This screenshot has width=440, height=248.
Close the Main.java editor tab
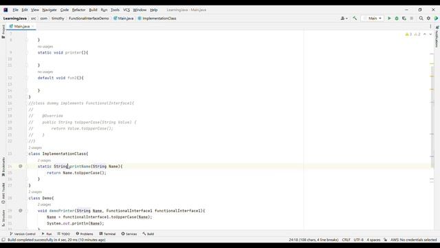pos(32,26)
